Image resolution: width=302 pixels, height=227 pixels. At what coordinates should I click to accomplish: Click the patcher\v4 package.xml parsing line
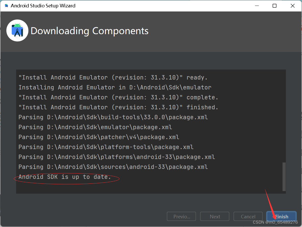click(x=99, y=137)
